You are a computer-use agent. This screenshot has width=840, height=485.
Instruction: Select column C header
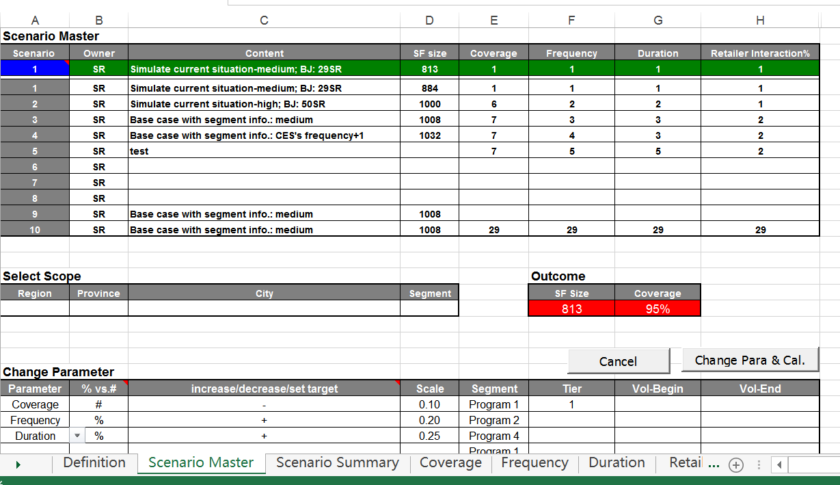point(264,21)
